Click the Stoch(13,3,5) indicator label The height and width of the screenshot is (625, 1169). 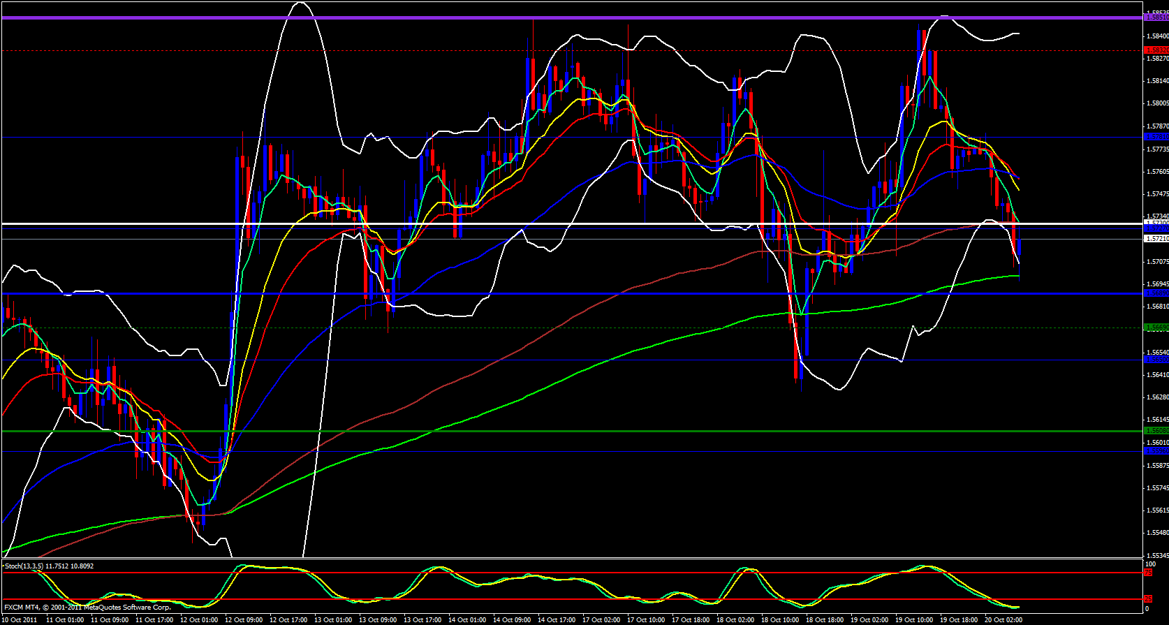tap(49, 566)
